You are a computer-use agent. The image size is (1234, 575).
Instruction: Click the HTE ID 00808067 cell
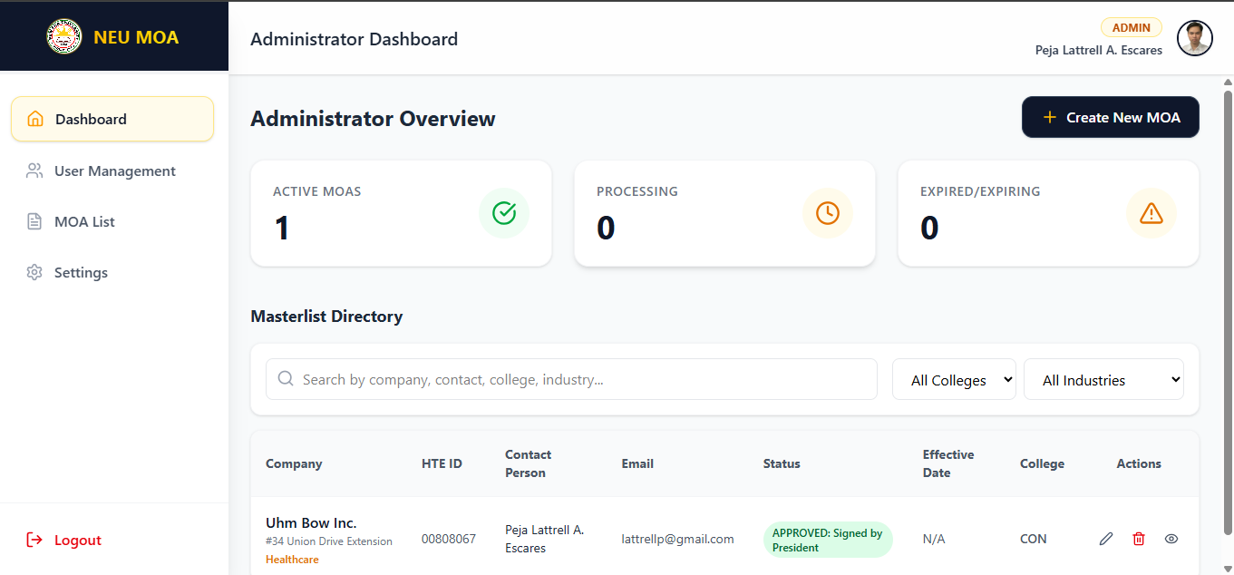pos(449,539)
